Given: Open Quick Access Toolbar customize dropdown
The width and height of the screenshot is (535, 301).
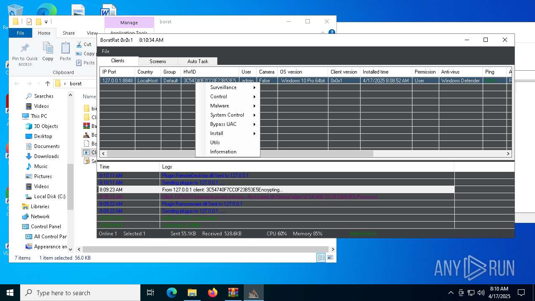Looking at the screenshot, I should [x=46, y=22].
